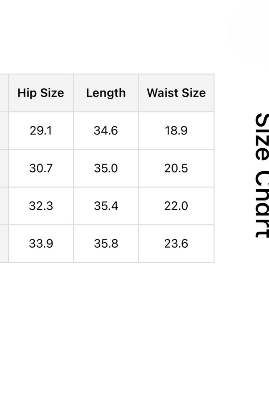Tap the 22.0 waist size cell
Image resolution: width=269 pixels, height=404 pixels.
[176, 206]
